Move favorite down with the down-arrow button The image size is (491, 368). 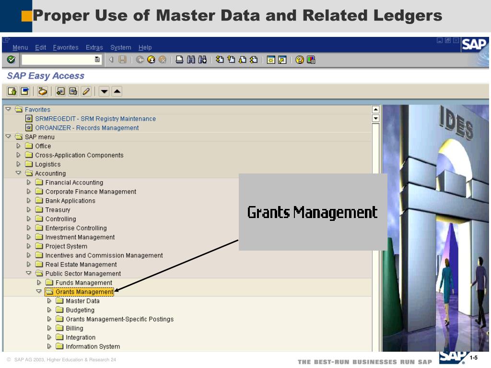104,92
